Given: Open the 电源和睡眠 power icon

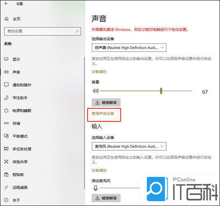Looking at the screenshot, I should 6,110.
